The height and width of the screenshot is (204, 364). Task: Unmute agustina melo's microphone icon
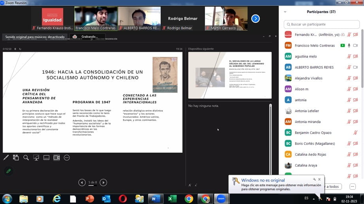pos(349,56)
